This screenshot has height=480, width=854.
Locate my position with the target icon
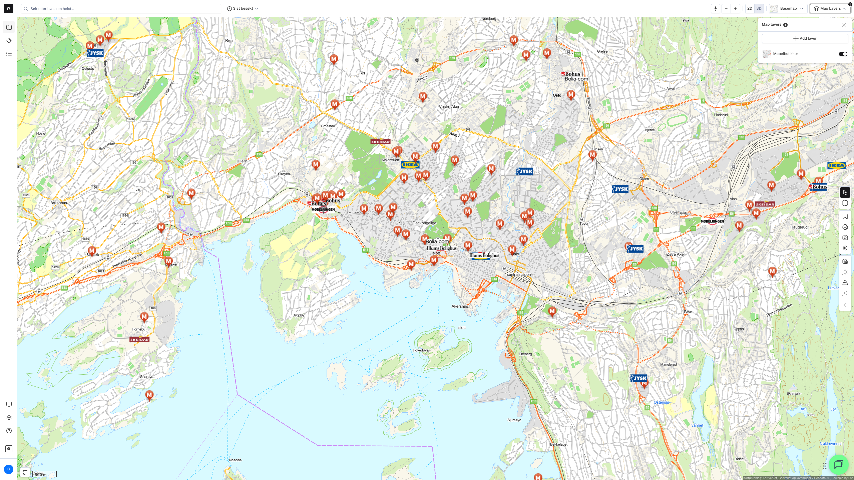845,248
